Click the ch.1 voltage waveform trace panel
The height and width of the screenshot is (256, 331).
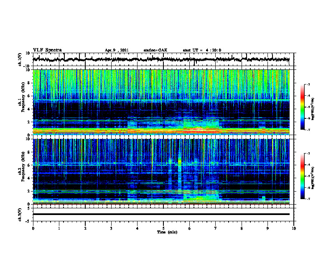[163, 59]
